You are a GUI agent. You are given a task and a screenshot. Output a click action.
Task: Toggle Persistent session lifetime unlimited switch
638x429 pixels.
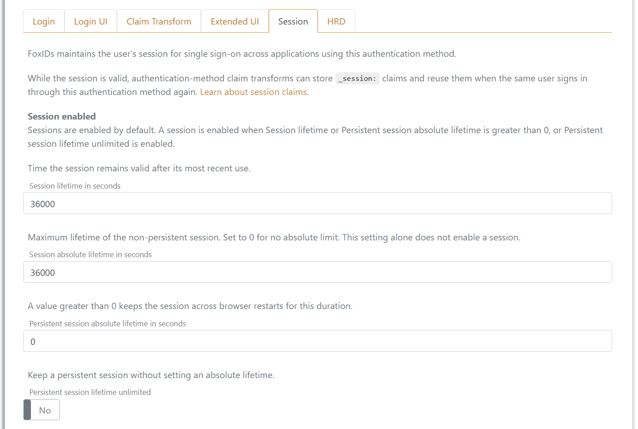pyautogui.click(x=41, y=410)
